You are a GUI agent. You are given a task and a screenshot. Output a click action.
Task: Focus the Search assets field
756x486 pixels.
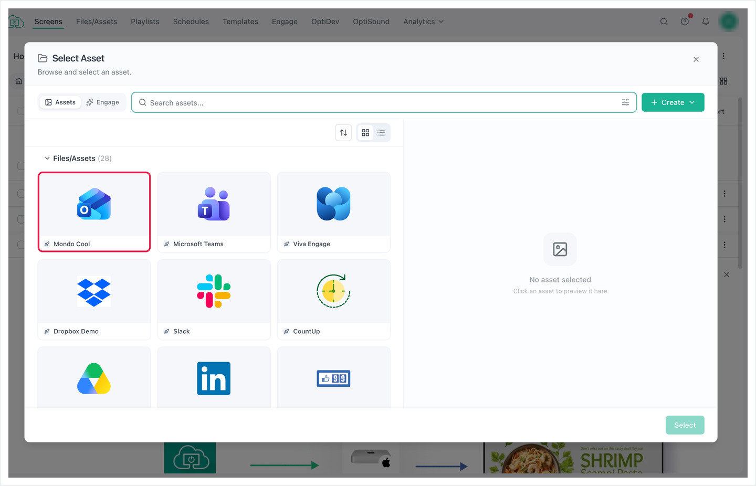click(384, 102)
